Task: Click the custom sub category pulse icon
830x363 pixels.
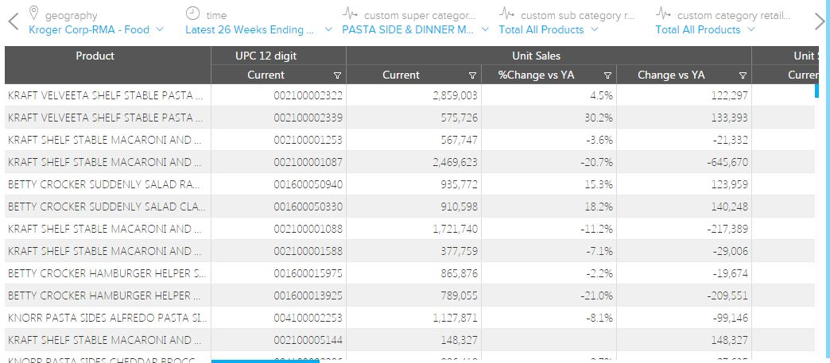Action: (x=506, y=14)
